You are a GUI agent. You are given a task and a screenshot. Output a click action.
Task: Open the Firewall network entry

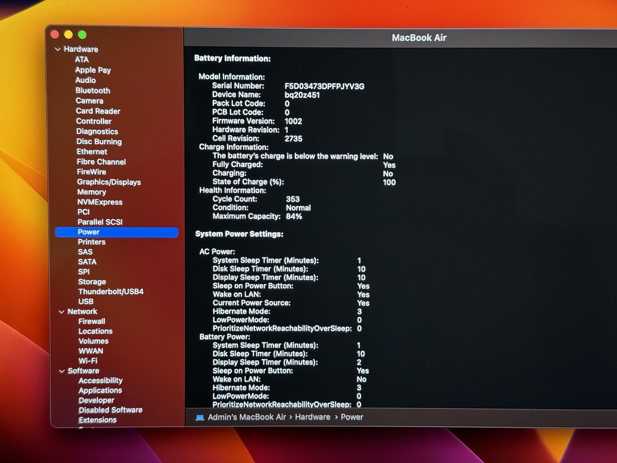click(92, 321)
